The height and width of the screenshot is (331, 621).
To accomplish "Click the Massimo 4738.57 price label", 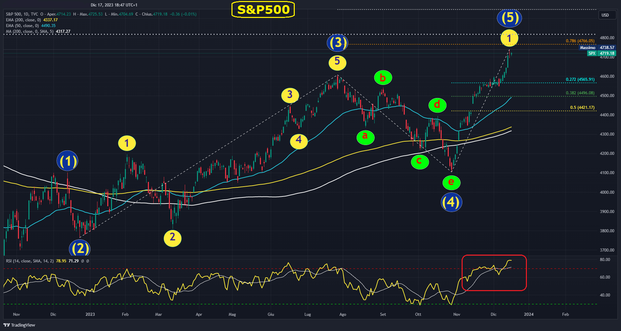I will (597, 48).
